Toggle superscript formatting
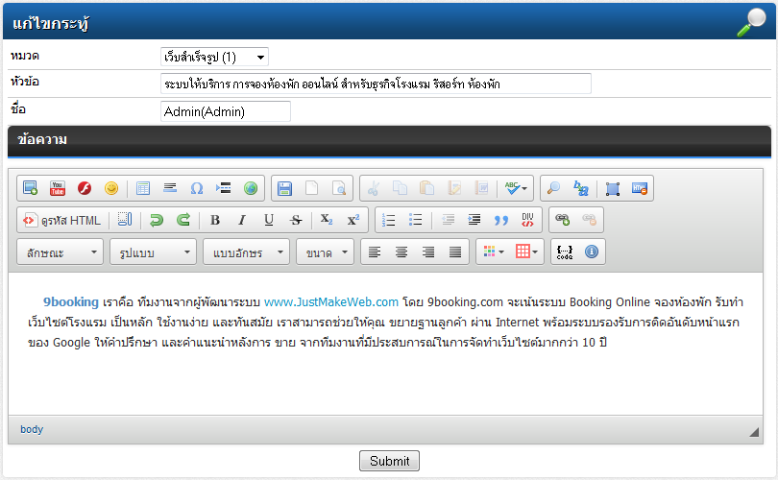778x480 pixels. 353,220
